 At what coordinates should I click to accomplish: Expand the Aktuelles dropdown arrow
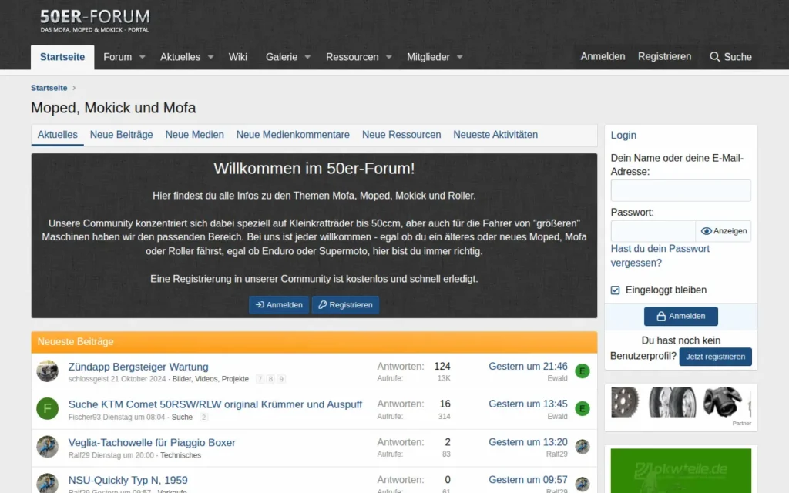[211, 57]
